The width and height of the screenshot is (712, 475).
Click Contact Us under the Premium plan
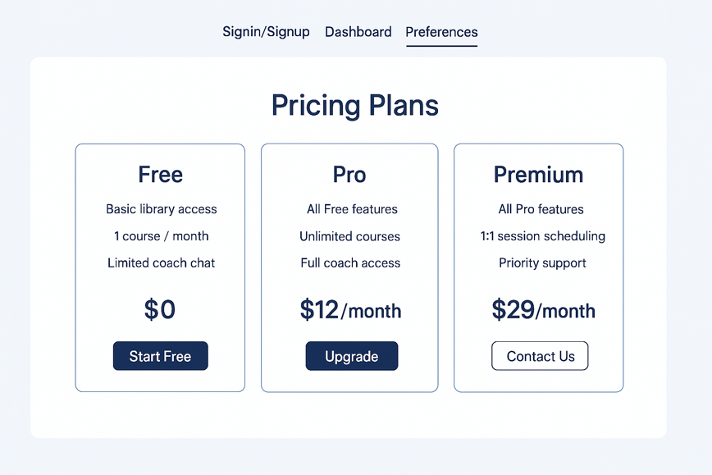coord(539,356)
